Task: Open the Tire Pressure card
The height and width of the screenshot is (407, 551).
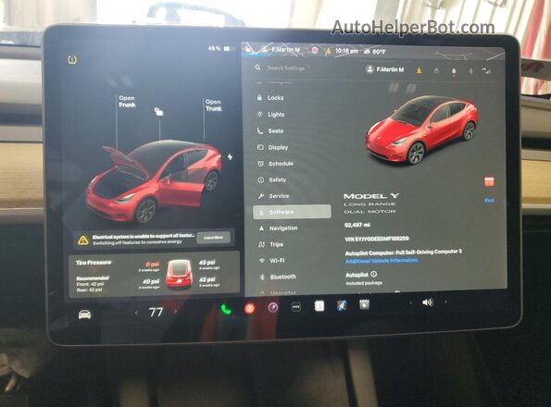Action: point(154,274)
